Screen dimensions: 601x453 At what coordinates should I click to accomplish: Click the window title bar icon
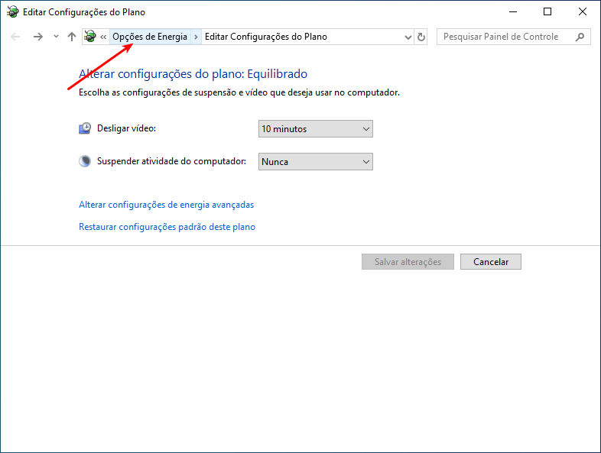pos(13,12)
